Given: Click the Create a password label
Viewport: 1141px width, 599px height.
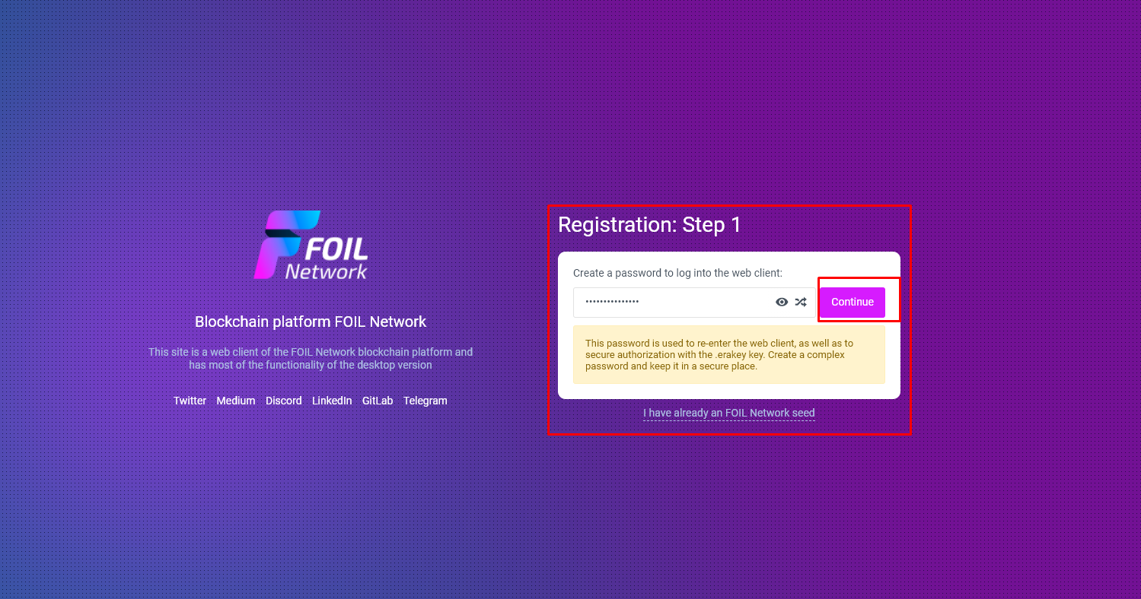Looking at the screenshot, I should point(677,273).
